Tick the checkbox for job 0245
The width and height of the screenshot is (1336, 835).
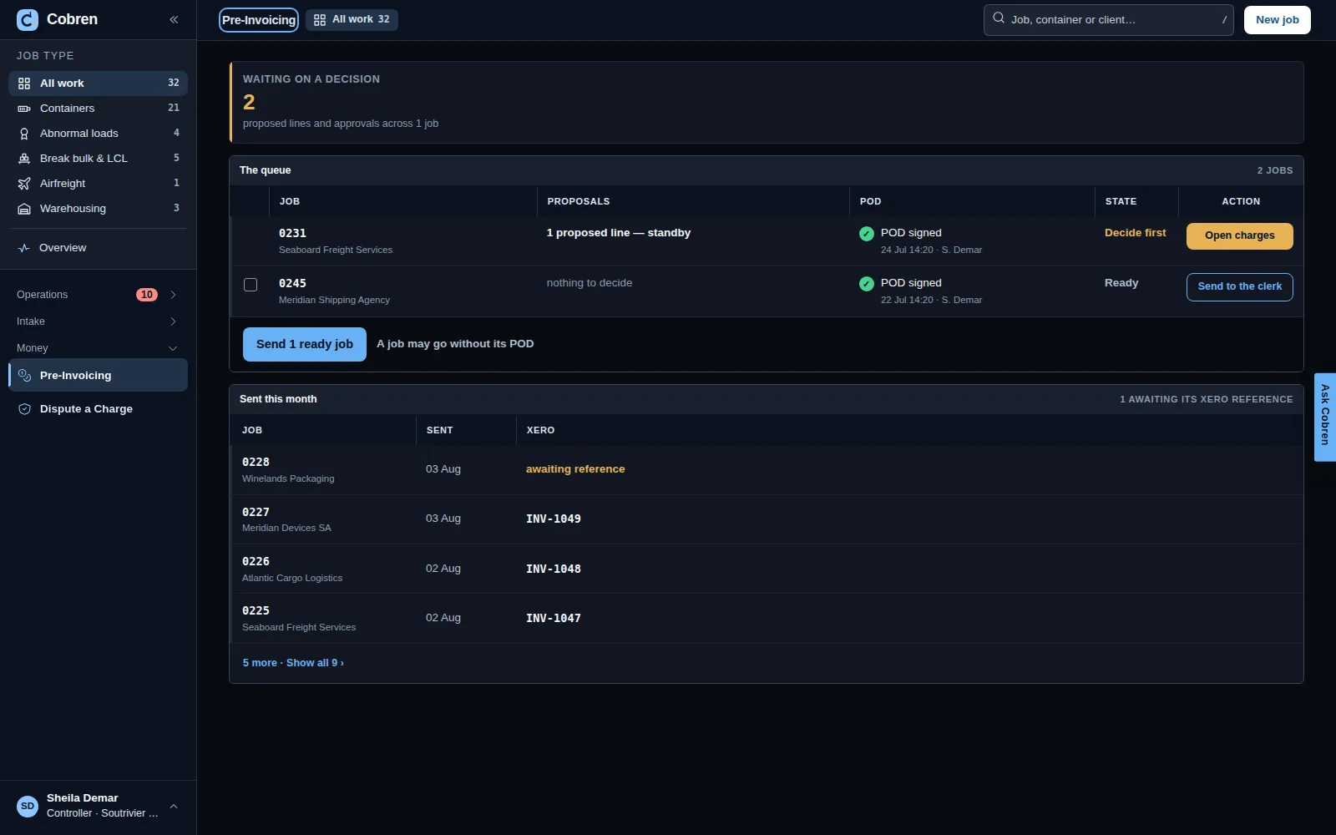[x=250, y=285]
